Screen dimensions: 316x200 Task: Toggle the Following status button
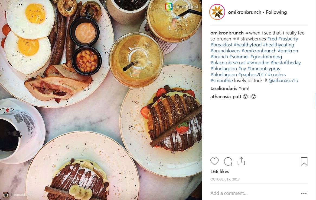(276, 12)
